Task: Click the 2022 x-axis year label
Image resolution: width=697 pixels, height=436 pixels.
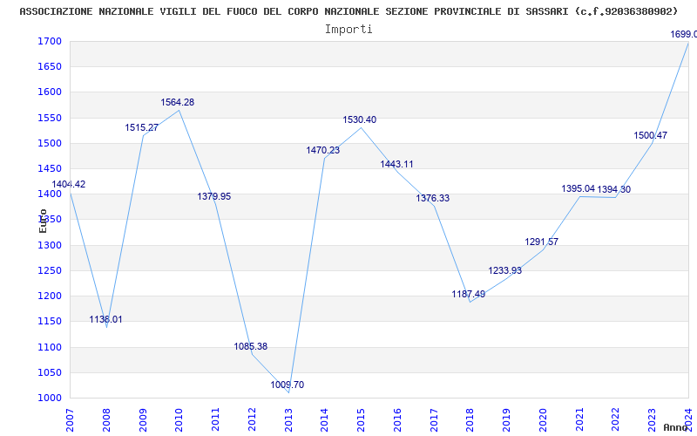Action: [616, 420]
